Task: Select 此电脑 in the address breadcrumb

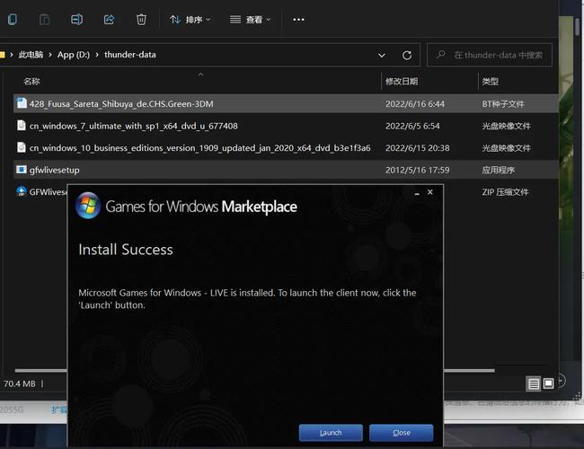Action: pyautogui.click(x=31, y=55)
